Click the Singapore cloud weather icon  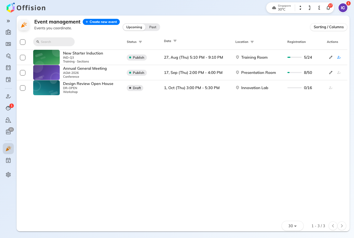coord(274,8)
